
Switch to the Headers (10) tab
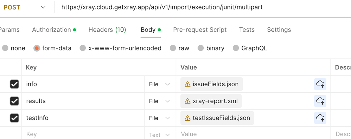click(107, 30)
